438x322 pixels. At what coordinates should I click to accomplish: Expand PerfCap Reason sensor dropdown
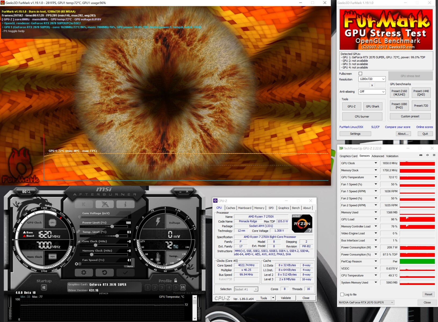(376, 261)
